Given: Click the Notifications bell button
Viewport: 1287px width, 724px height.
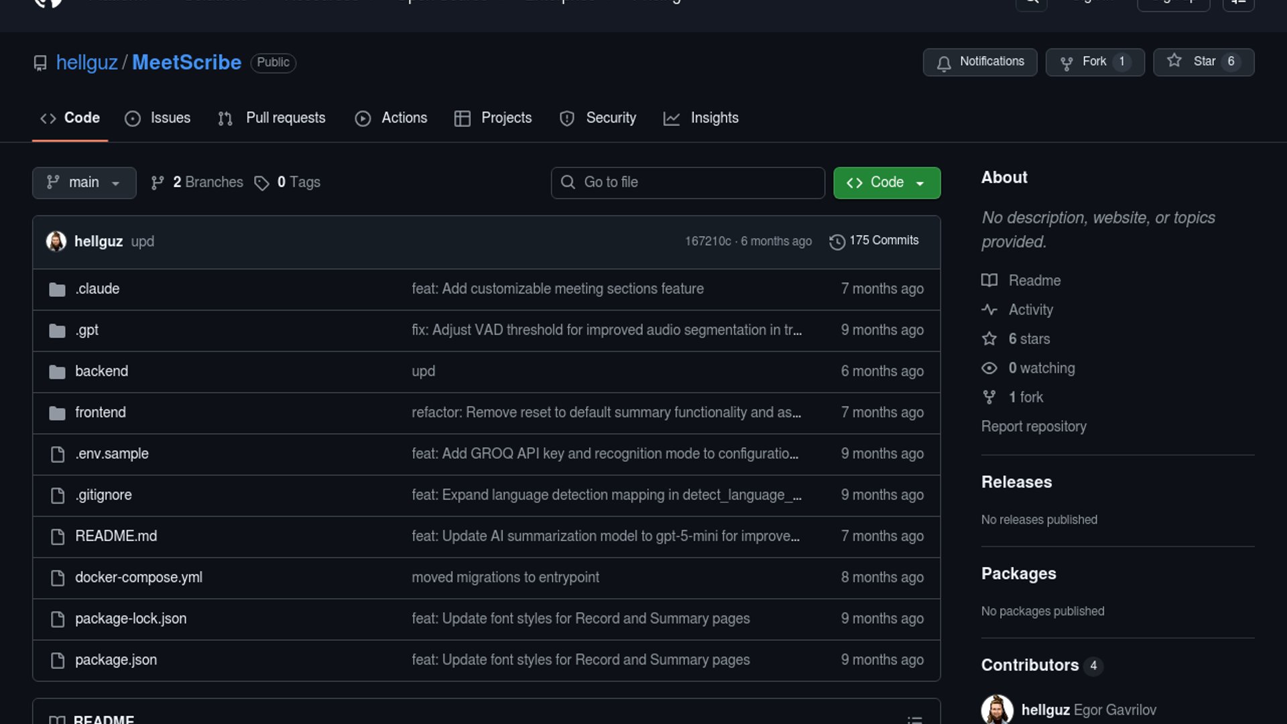Looking at the screenshot, I should pos(979,62).
